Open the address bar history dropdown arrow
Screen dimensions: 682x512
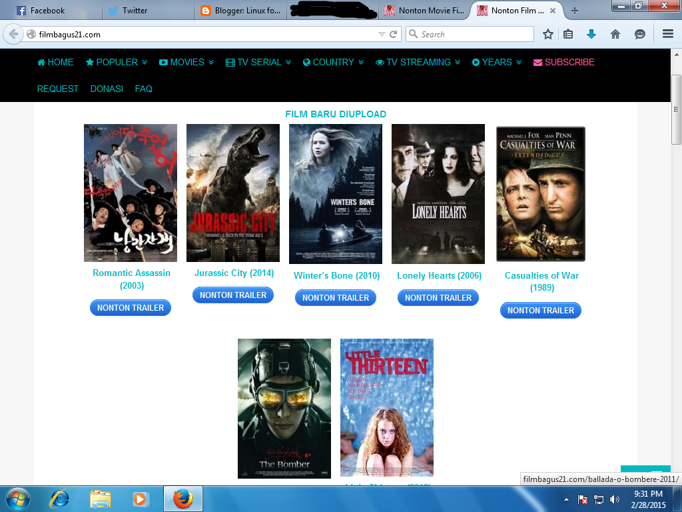[382, 34]
